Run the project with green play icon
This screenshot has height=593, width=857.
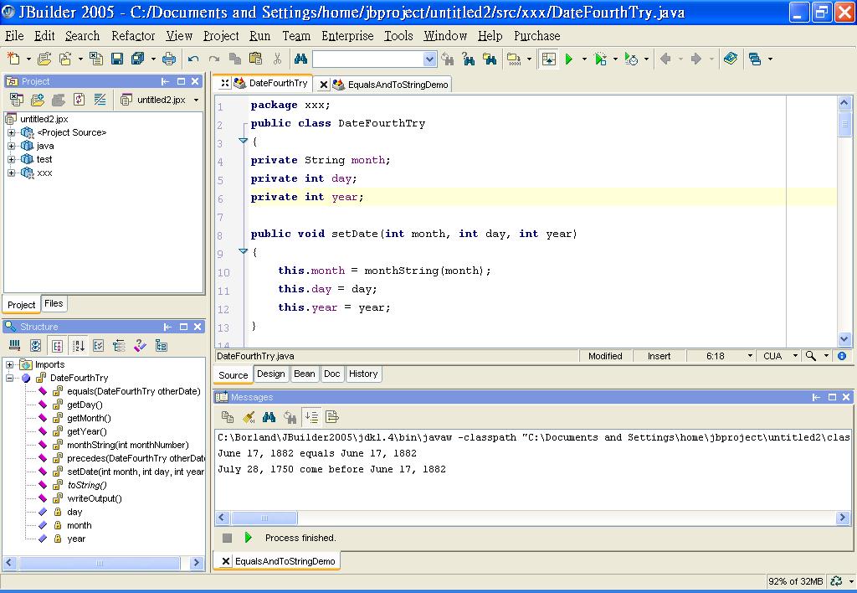click(569, 59)
